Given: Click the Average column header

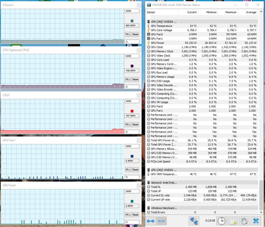Looking at the screenshot, I should 248,12.
